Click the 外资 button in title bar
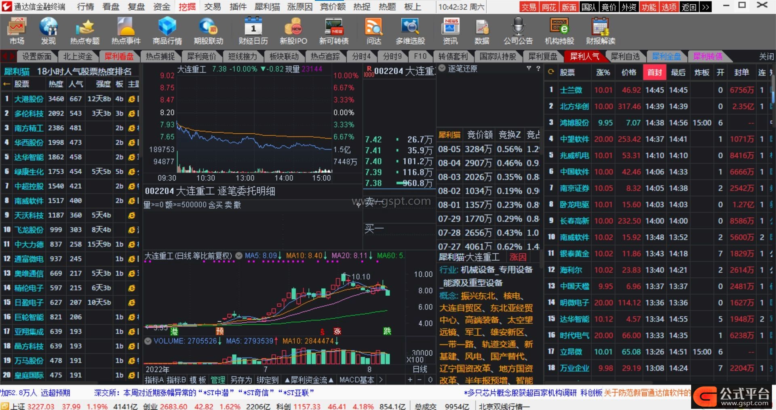The height and width of the screenshot is (410, 776). [629, 7]
